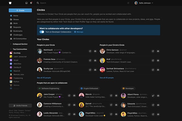Image resolution: width=182 pixels, height=121 pixels.
Task: Add MatthiasG to circle icon
Action: [90, 51]
